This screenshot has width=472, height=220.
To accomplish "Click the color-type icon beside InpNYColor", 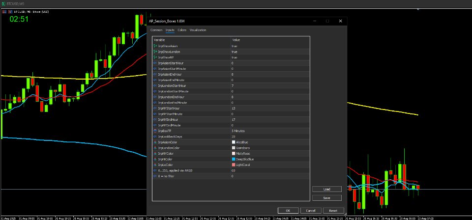I will click(155, 154).
